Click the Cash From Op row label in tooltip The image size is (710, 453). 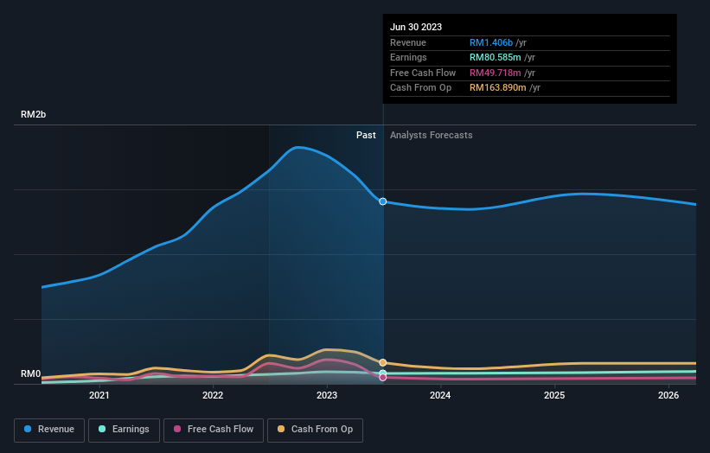(x=420, y=88)
